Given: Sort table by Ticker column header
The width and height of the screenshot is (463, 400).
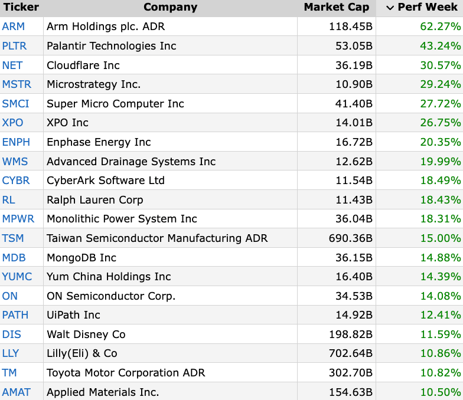Looking at the screenshot, I should tap(21, 8).
